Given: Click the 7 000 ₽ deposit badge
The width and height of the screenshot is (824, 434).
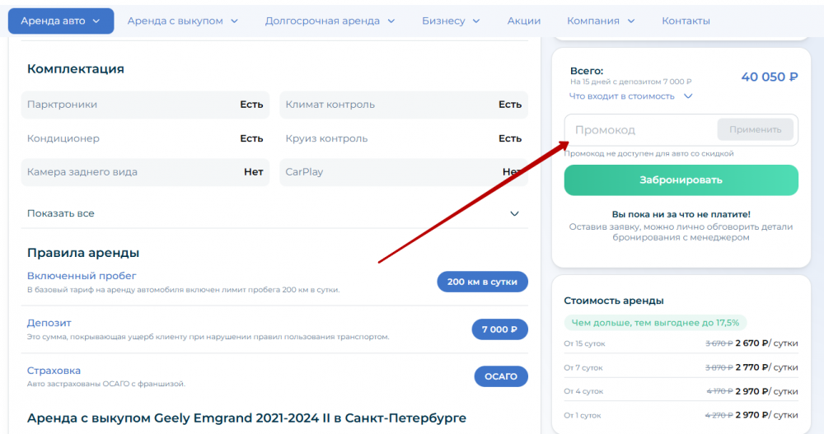Looking at the screenshot, I should pos(499,329).
